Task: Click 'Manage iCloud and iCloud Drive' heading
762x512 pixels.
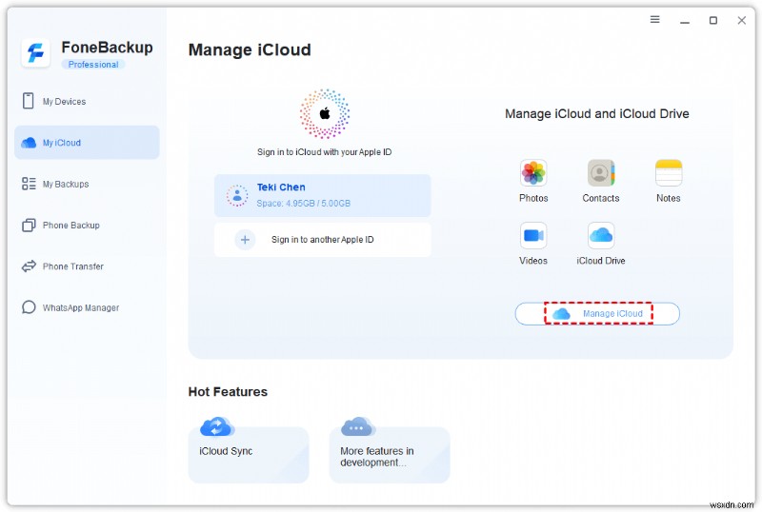Action: coord(597,113)
